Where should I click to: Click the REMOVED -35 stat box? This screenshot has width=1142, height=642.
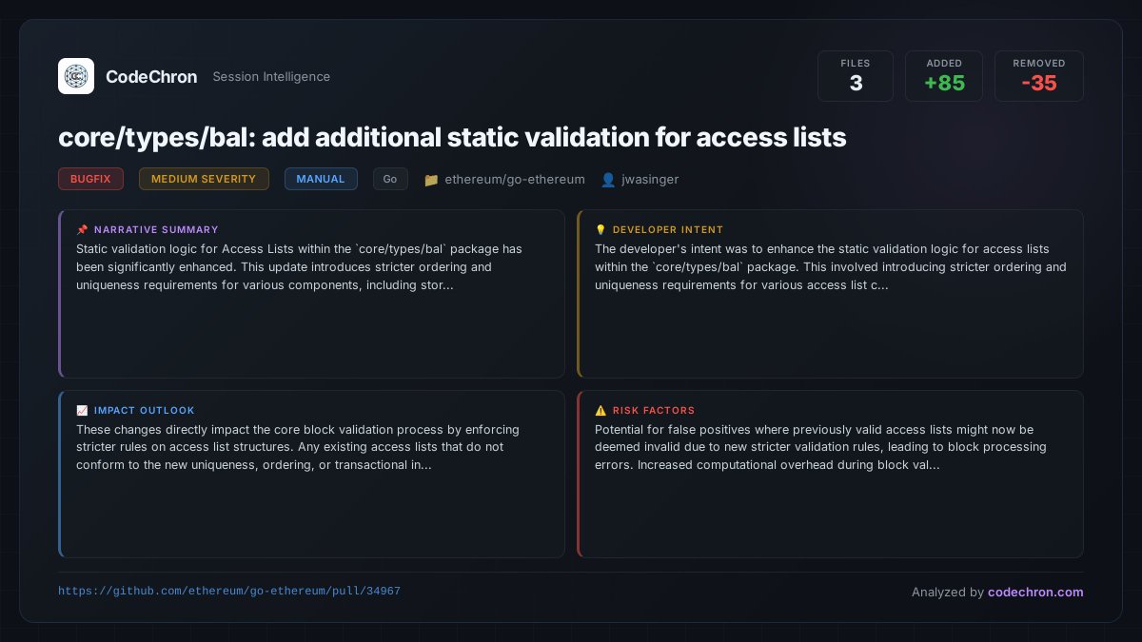coord(1039,76)
